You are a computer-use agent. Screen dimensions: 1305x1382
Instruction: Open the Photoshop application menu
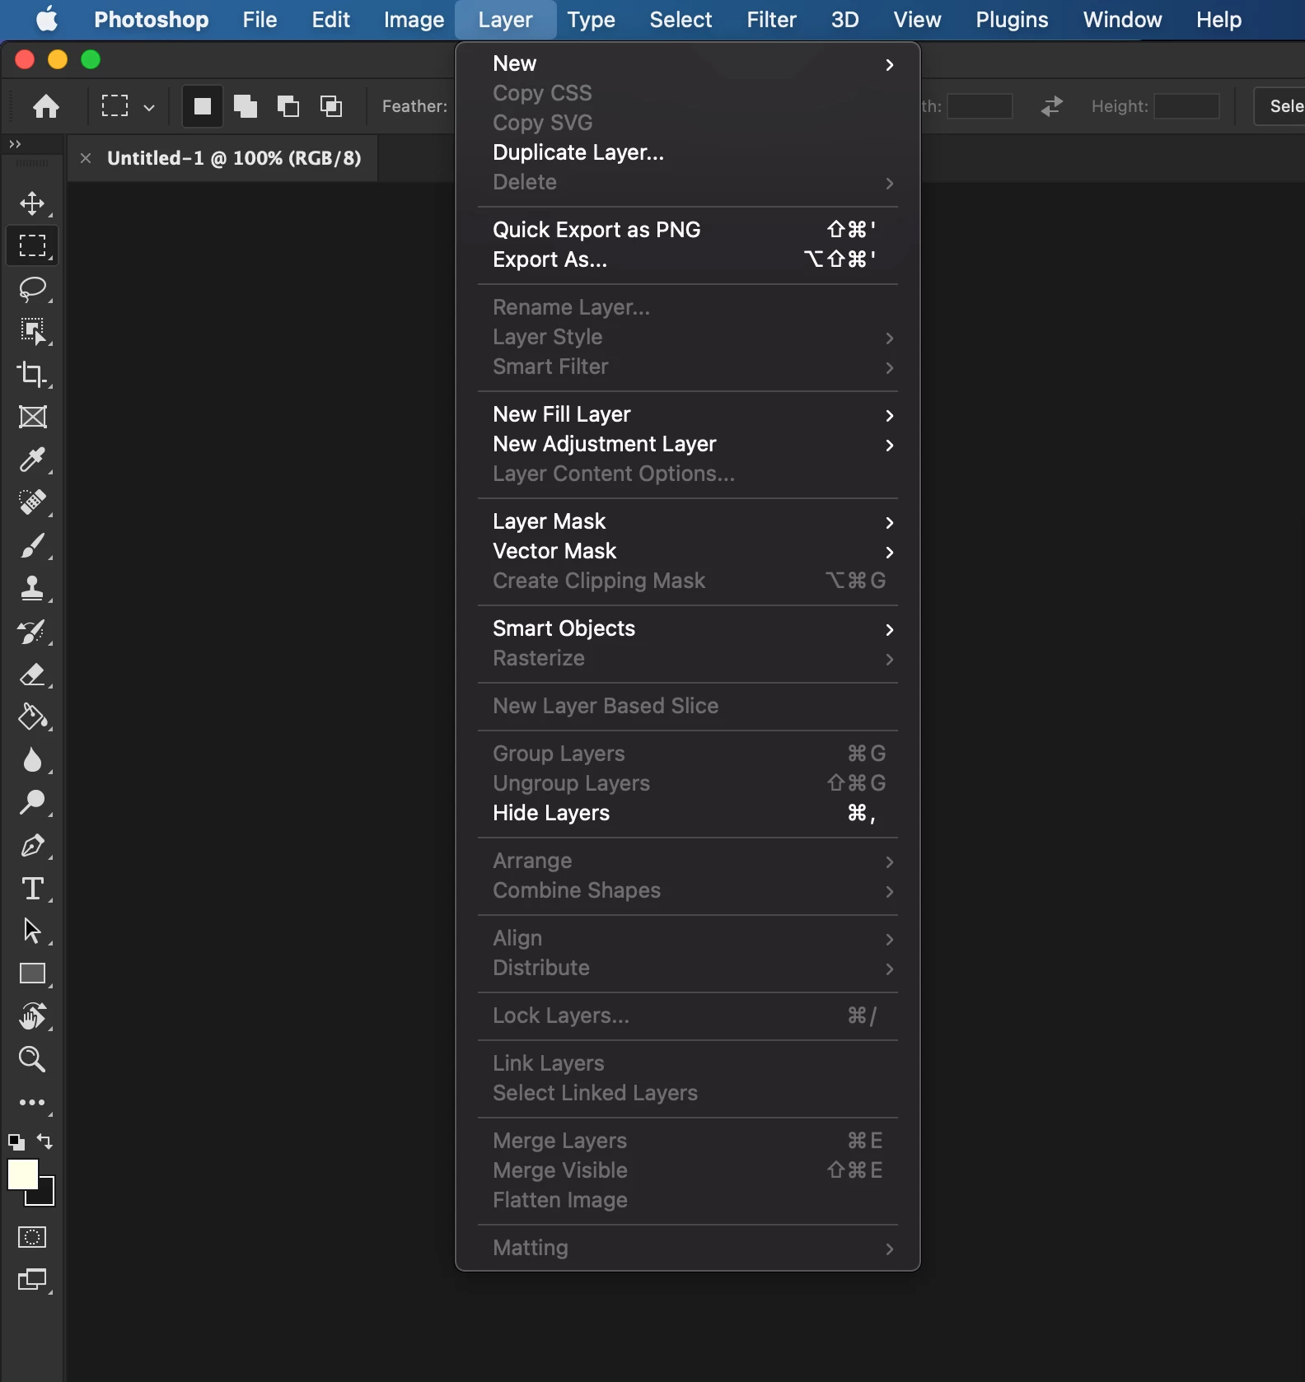152,20
